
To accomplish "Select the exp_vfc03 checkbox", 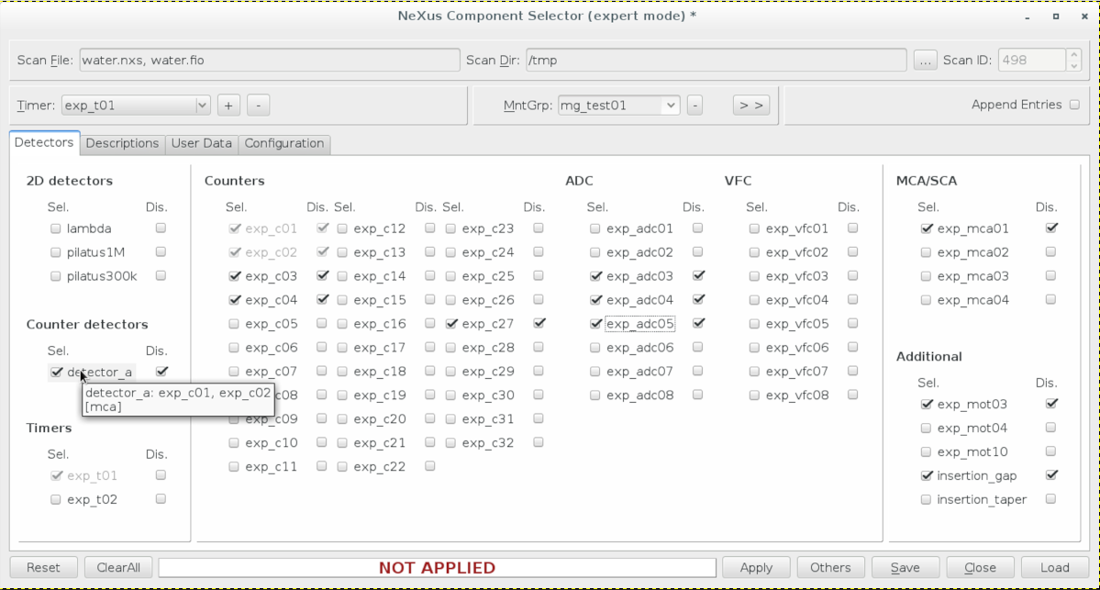I will [x=754, y=276].
